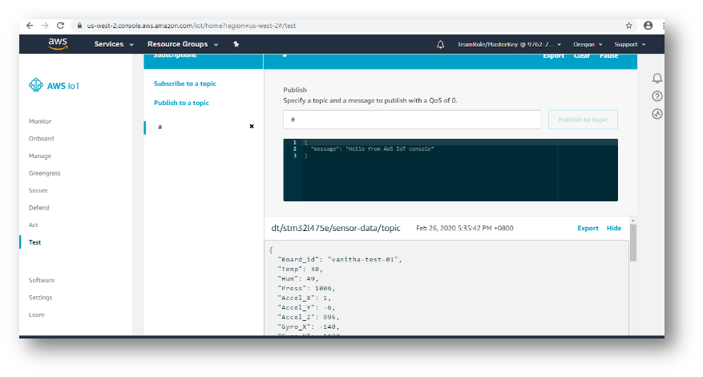Expand the Resource Groups dropdown
Image resolution: width=703 pixels, height=377 pixels.
[183, 44]
